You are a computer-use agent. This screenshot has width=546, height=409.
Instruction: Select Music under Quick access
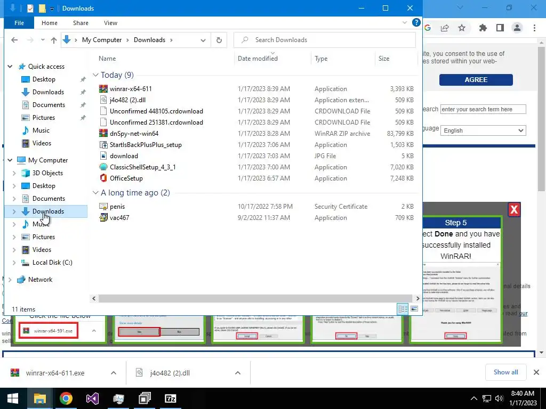pyautogui.click(x=41, y=130)
